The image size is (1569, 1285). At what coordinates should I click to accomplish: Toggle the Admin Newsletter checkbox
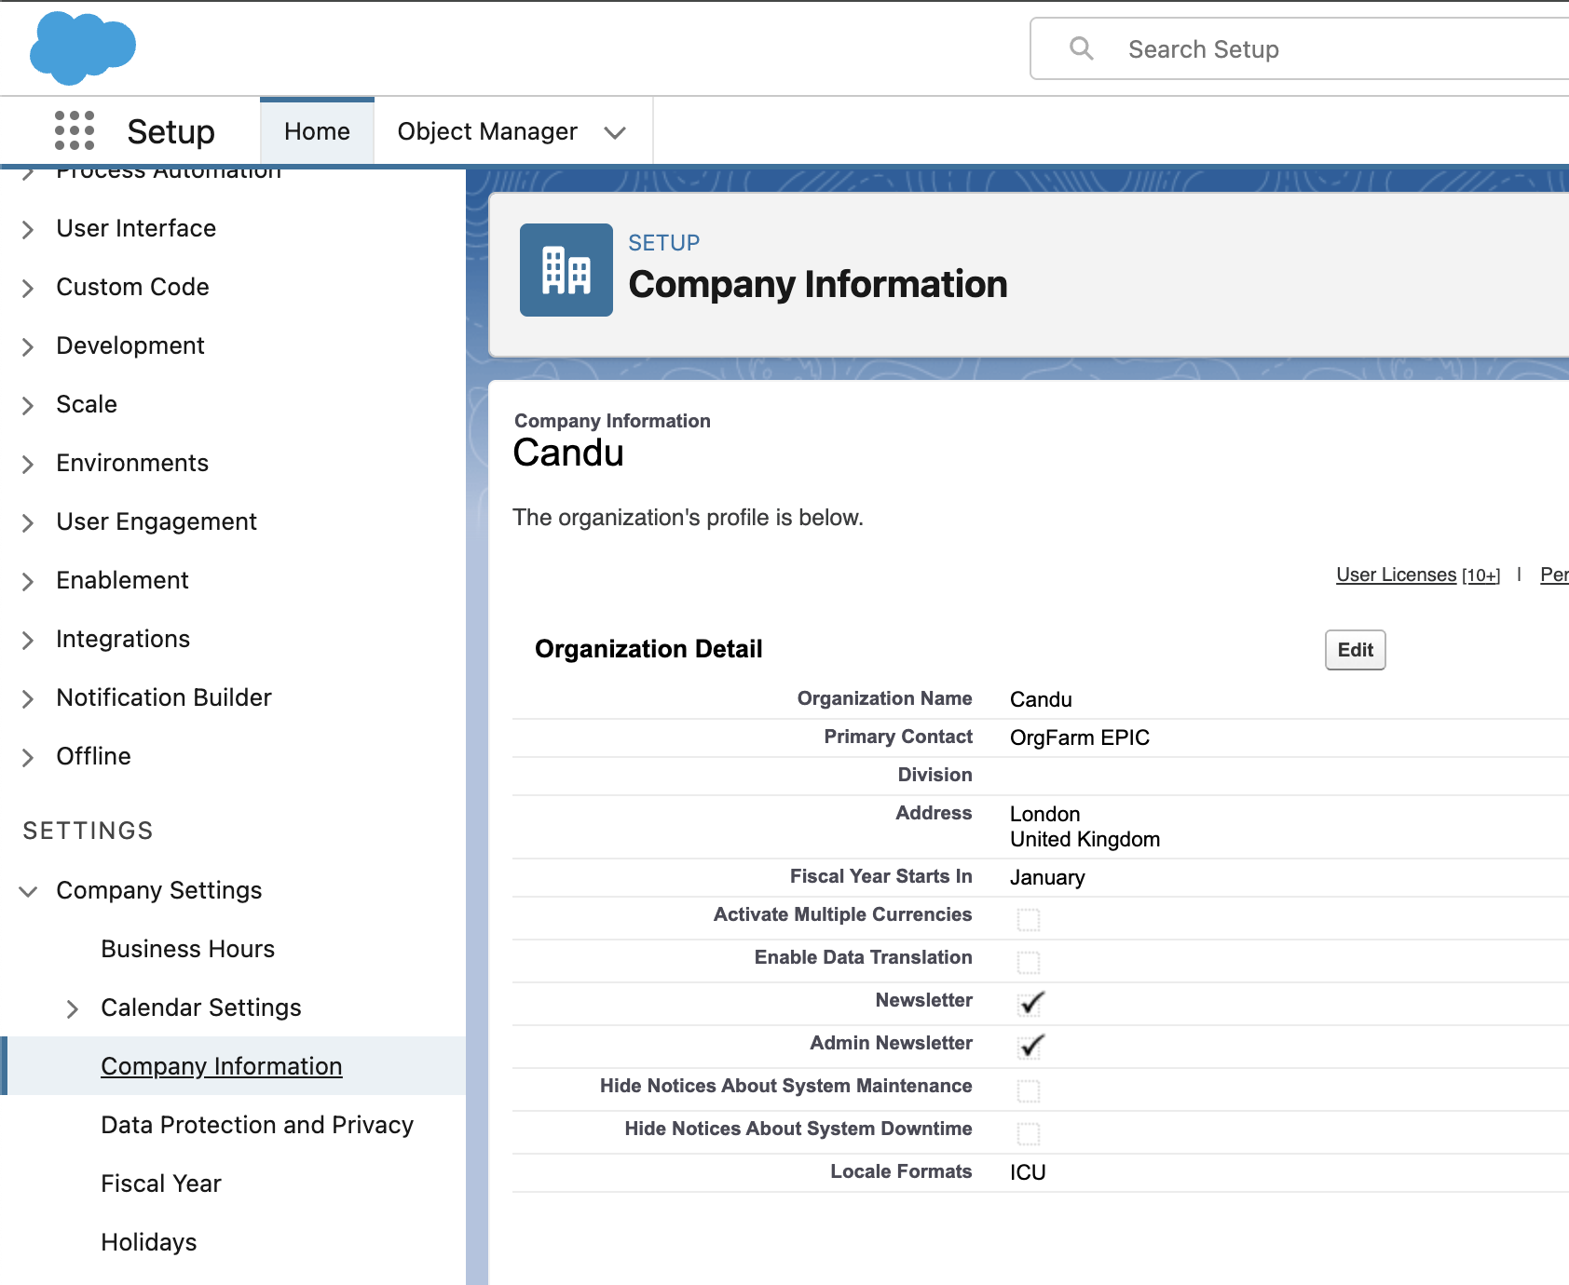pyautogui.click(x=1030, y=1046)
